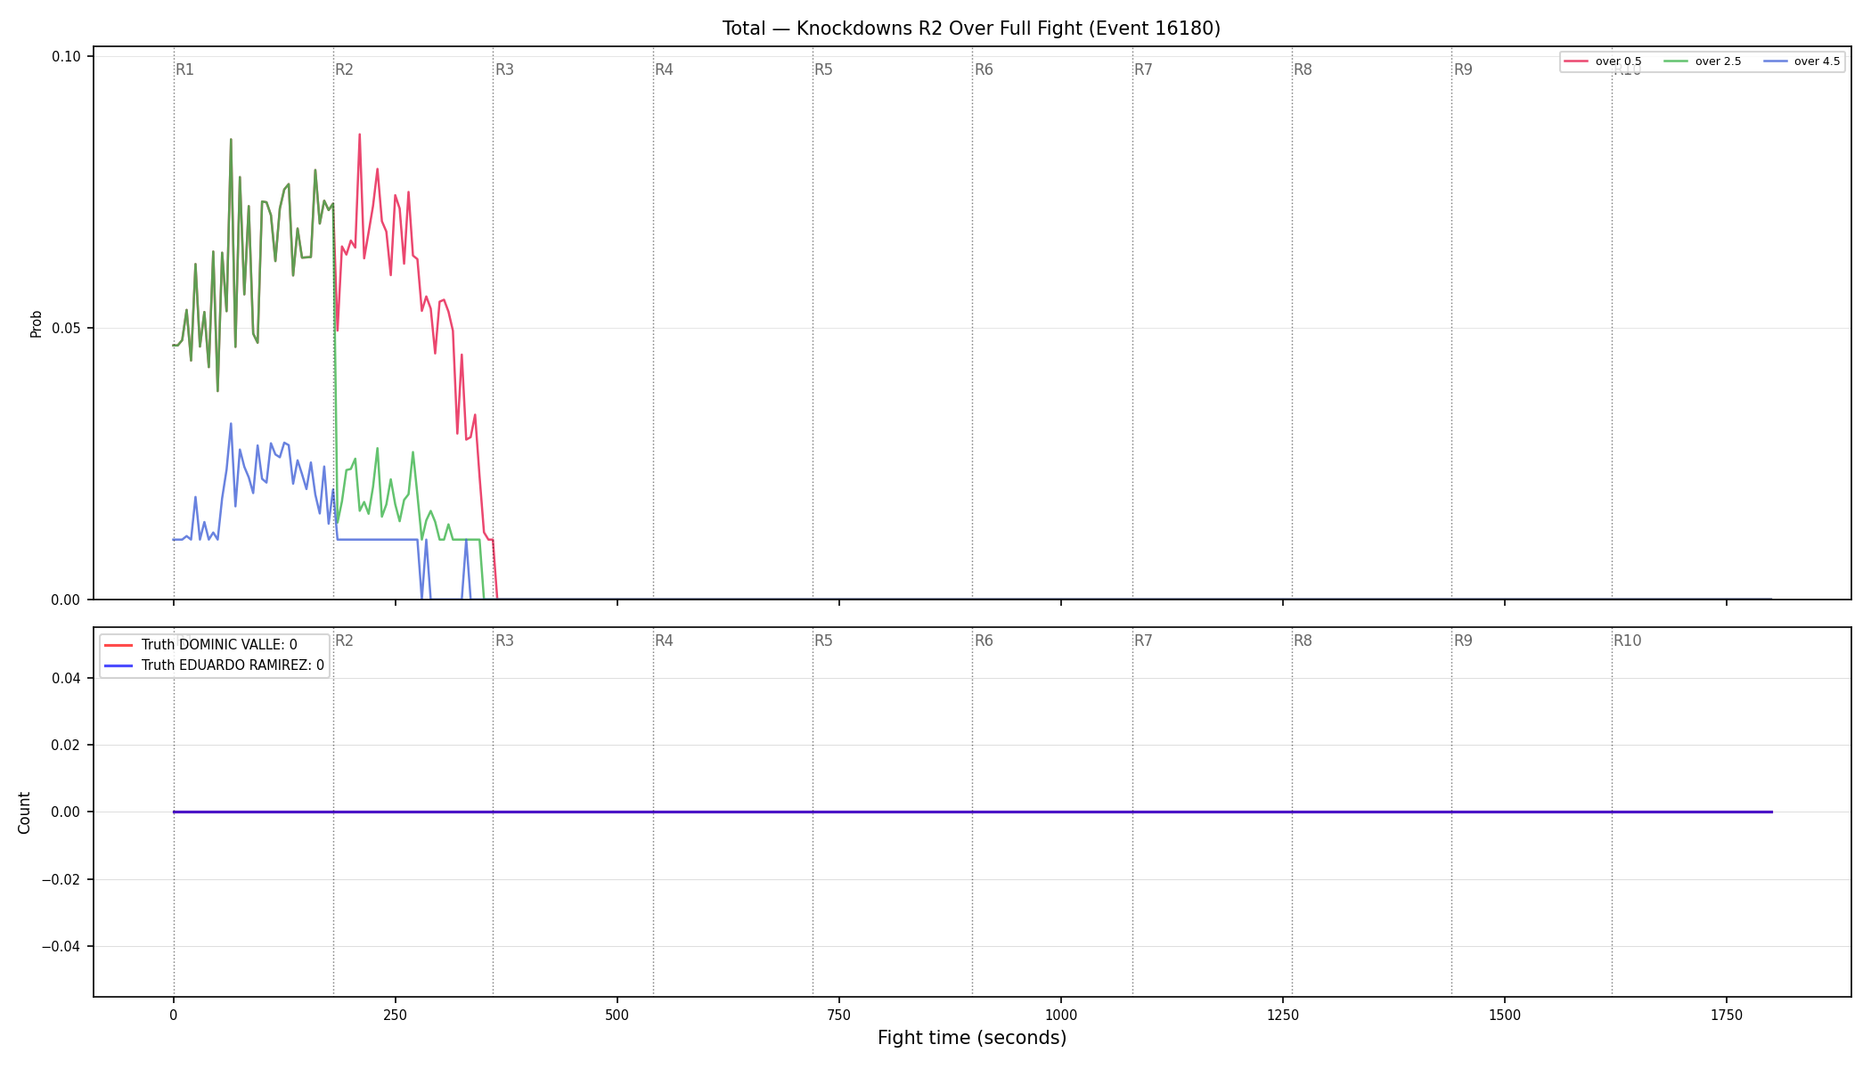Click the R2 round label in the Count chart
Viewport: 1871px width, 1069px height.
(x=344, y=641)
